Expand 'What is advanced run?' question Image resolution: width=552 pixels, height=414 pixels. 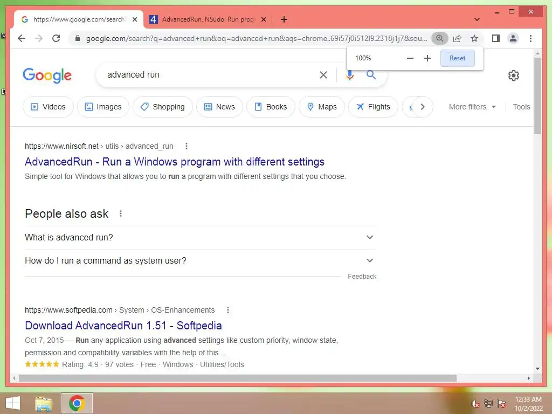click(199, 238)
